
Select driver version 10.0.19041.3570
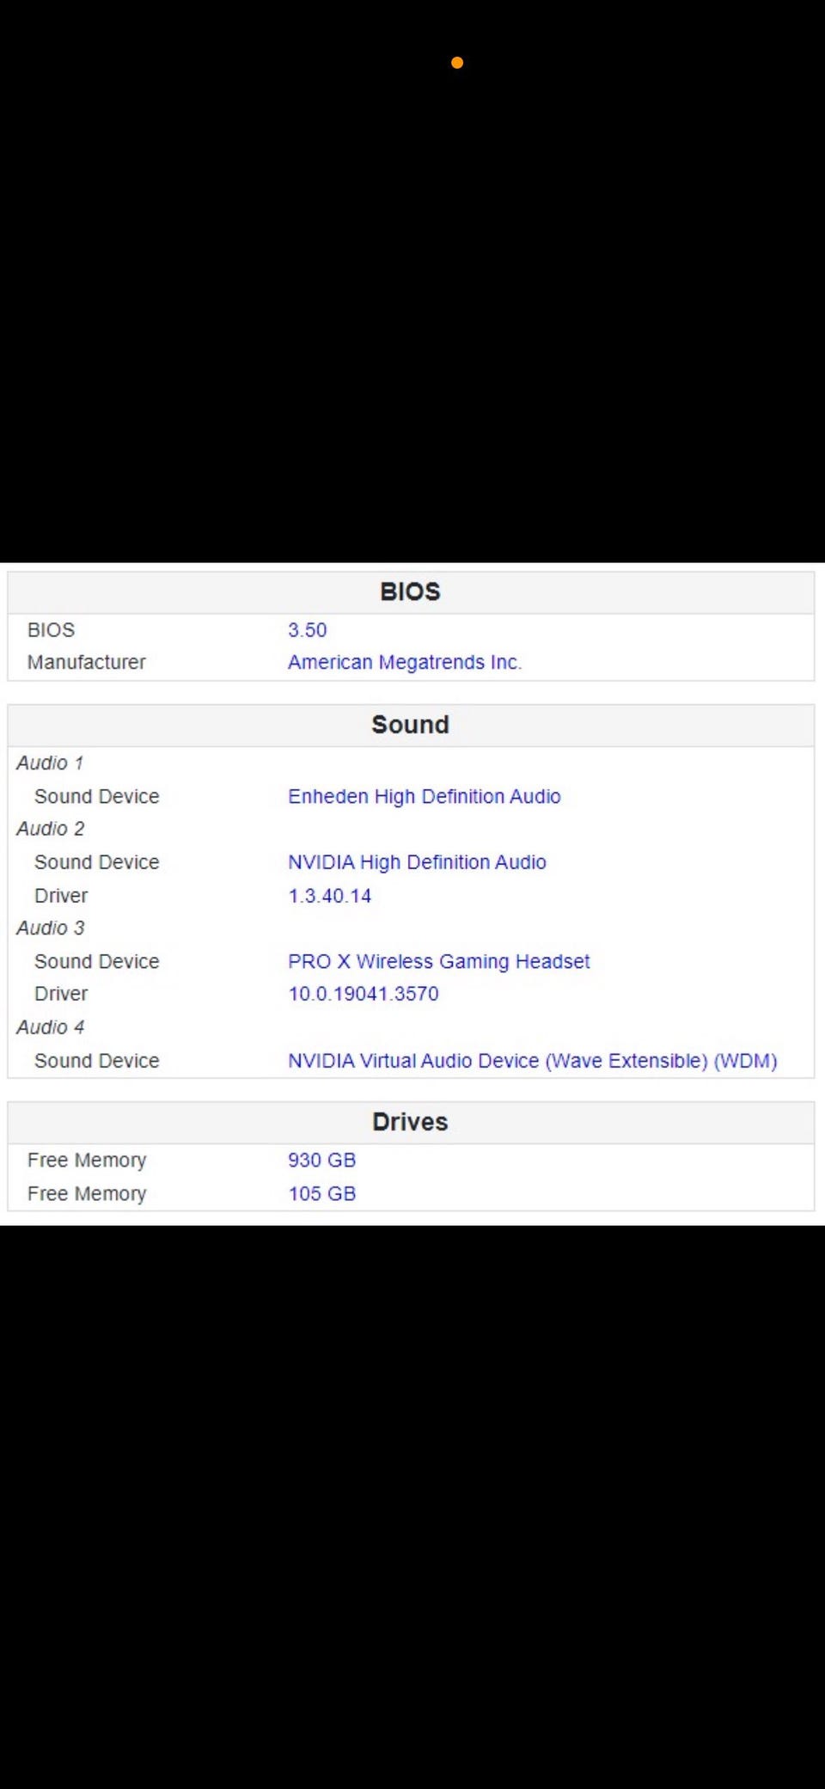(364, 994)
